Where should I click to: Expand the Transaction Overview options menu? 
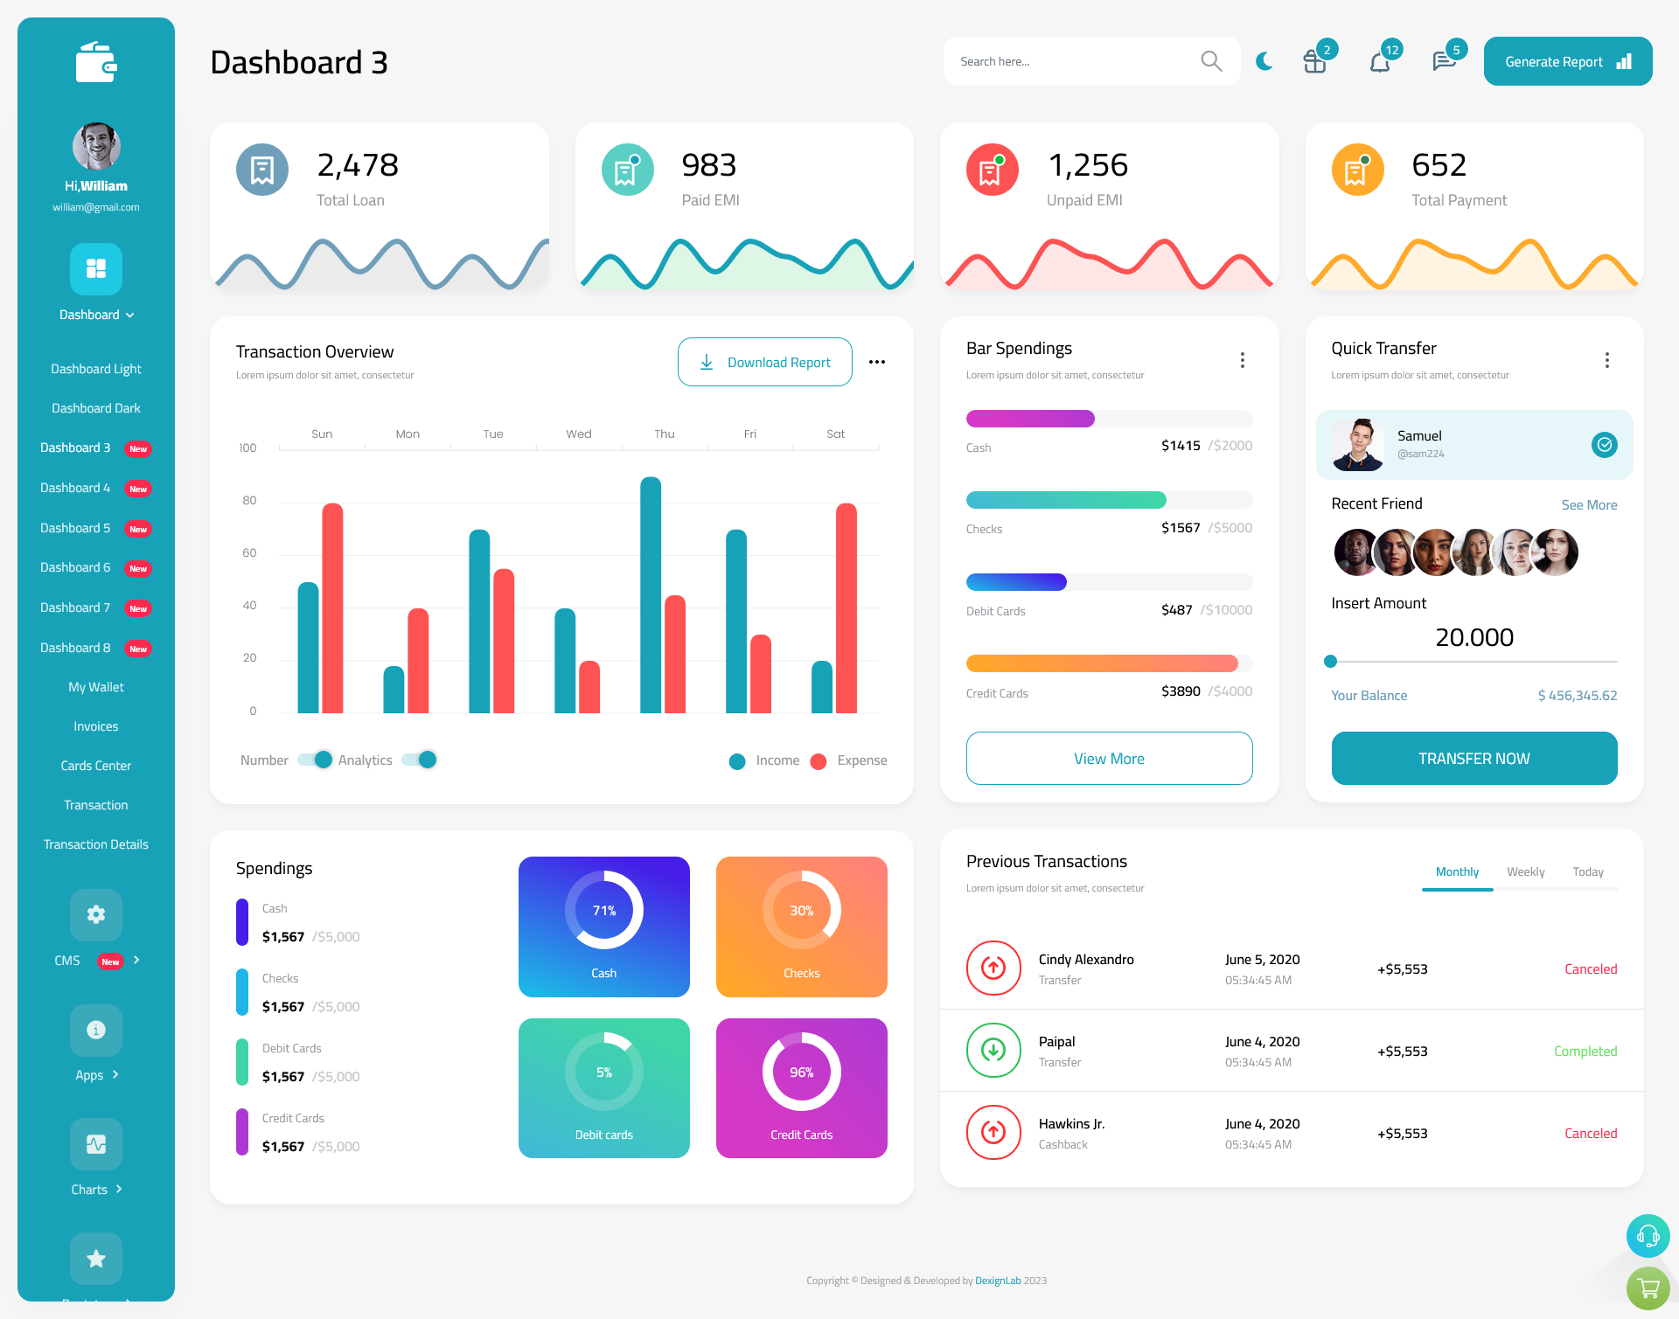[878, 361]
